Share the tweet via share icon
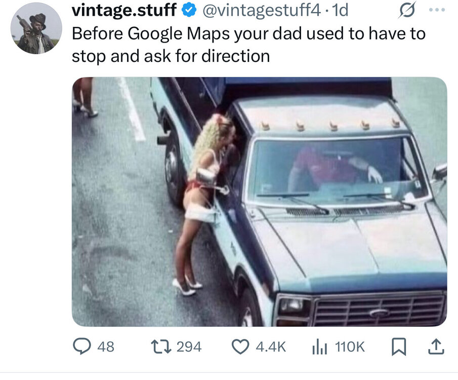 click(x=436, y=347)
